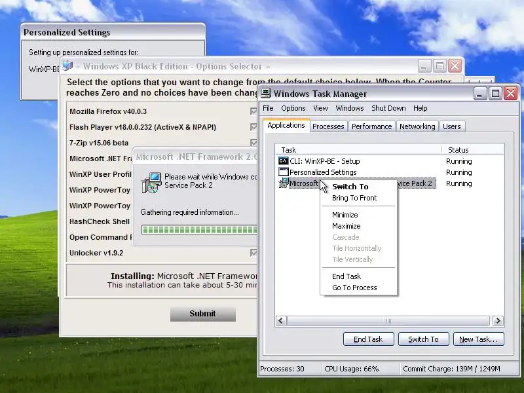Viewport: 524px width, 393px height.
Task: Click the Microsoft .NET task installer icon
Action: 283,183
